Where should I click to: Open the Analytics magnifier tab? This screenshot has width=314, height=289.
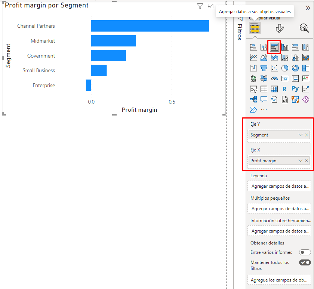304,28
